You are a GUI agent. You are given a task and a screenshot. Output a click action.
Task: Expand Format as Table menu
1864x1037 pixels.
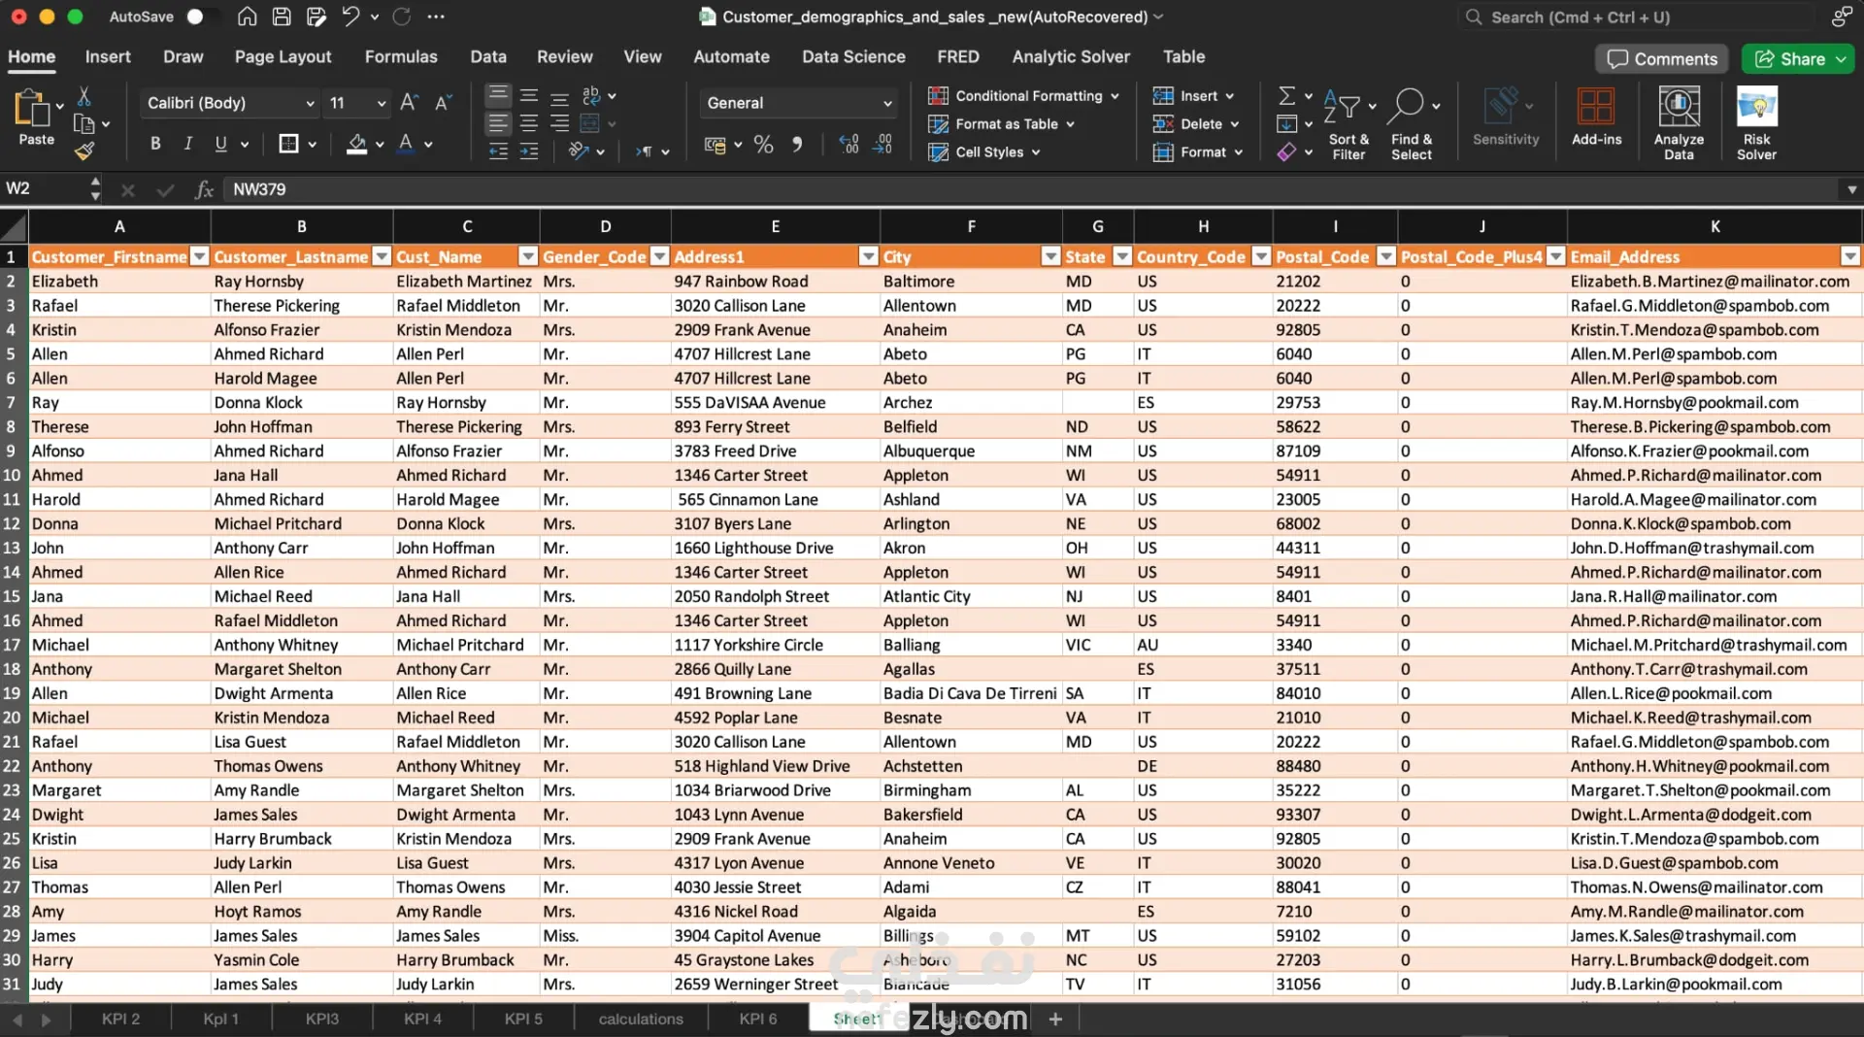[1002, 123]
